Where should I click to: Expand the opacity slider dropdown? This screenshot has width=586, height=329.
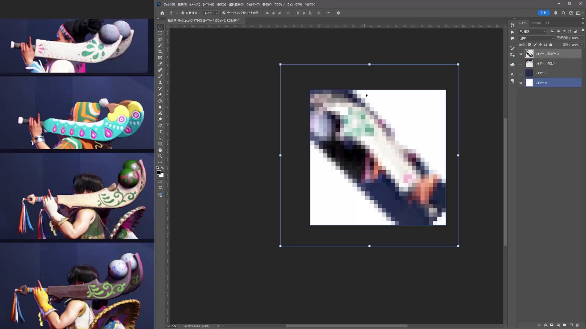[582, 38]
